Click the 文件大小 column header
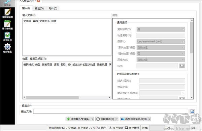 (x=44, y=21)
